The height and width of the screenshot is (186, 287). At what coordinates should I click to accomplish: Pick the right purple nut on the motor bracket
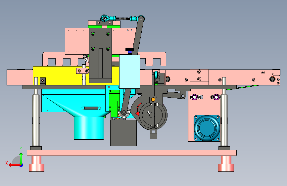(216, 97)
